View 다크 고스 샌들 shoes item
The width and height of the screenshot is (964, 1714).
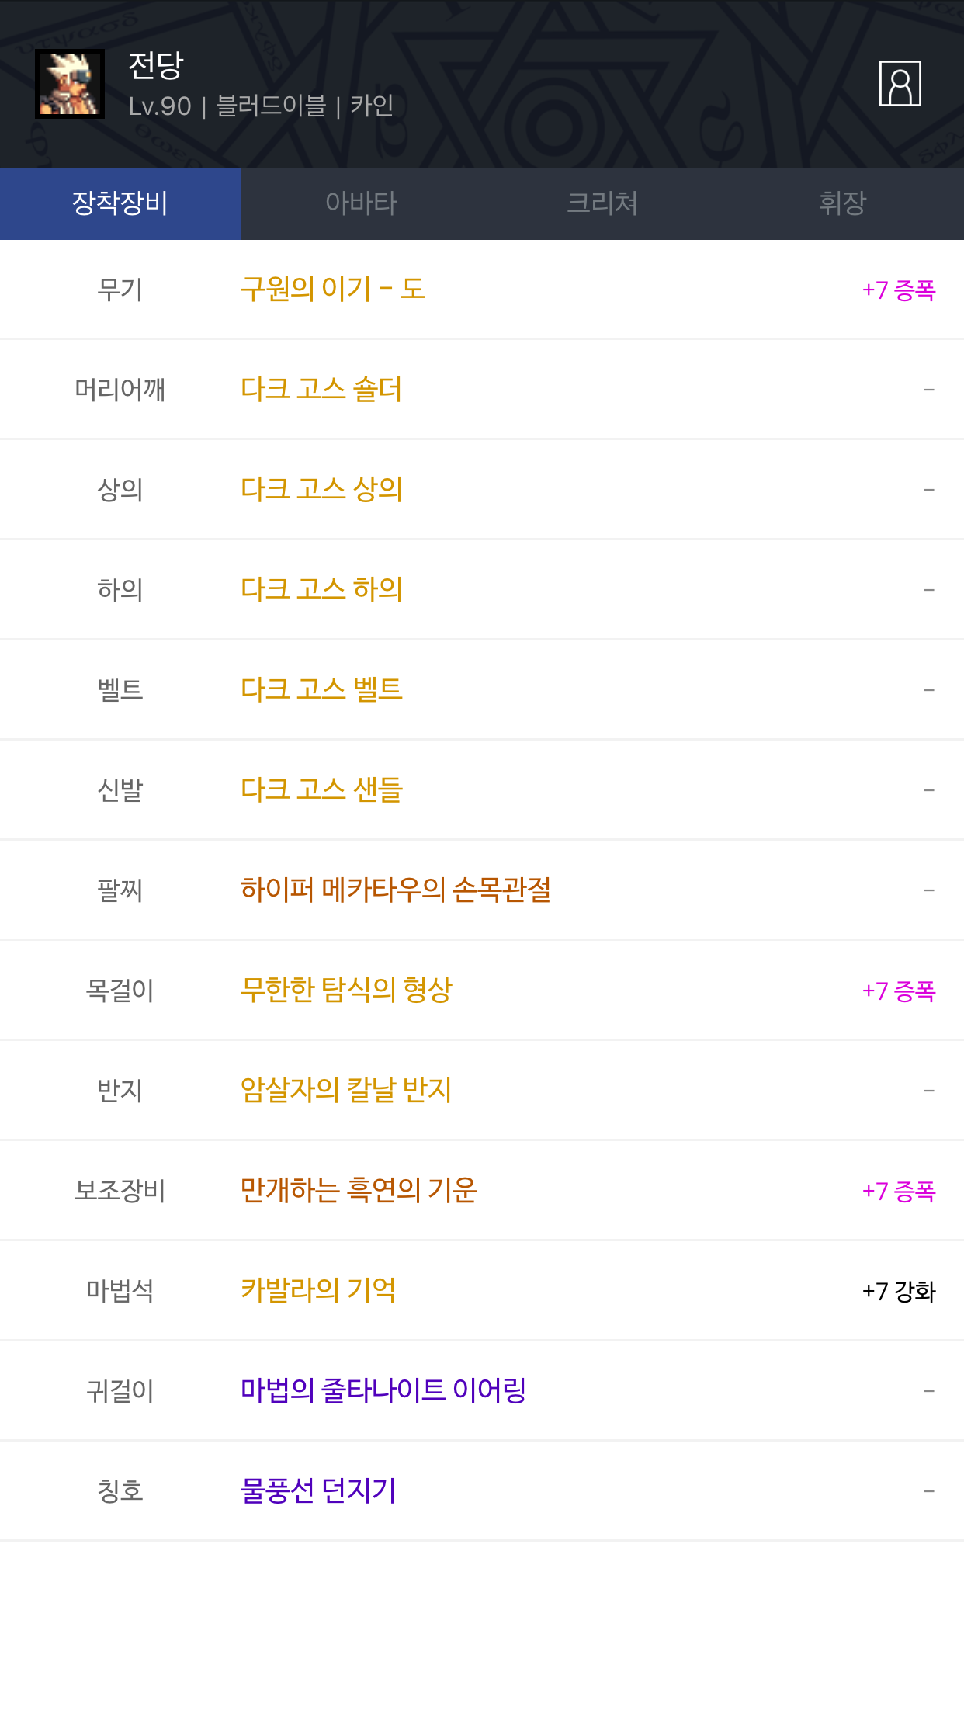(x=321, y=789)
